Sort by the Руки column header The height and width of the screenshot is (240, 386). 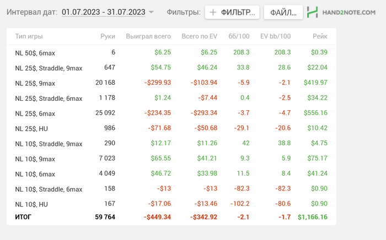click(108, 36)
